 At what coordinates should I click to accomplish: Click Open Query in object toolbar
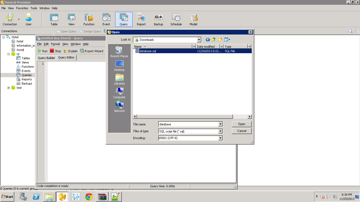[66, 31]
